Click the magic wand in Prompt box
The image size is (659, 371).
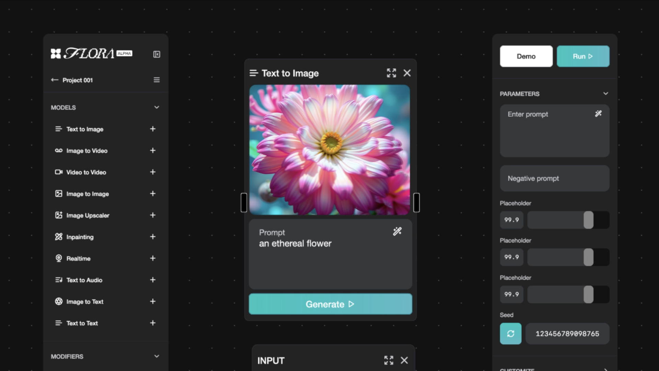[397, 232]
